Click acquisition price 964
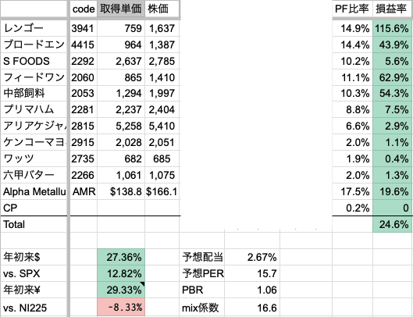This screenshot has height=317, width=413. click(121, 45)
